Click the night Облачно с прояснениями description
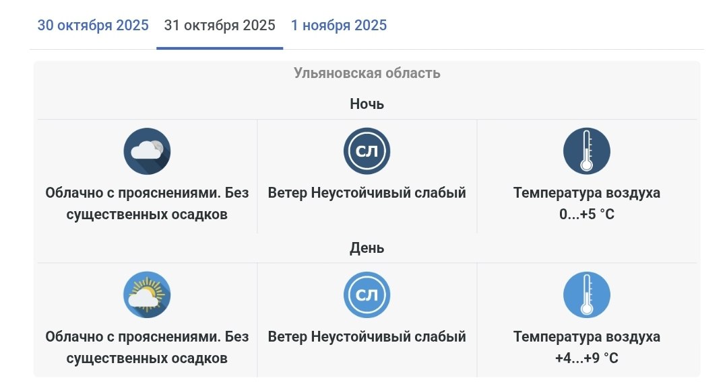 pyautogui.click(x=147, y=204)
